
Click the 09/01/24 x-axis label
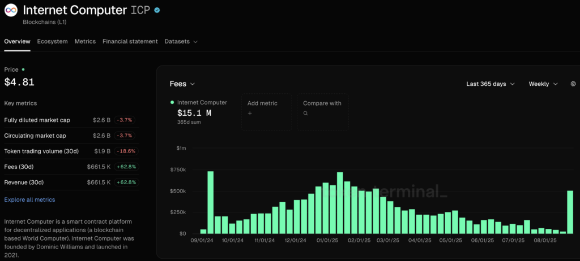(202, 240)
